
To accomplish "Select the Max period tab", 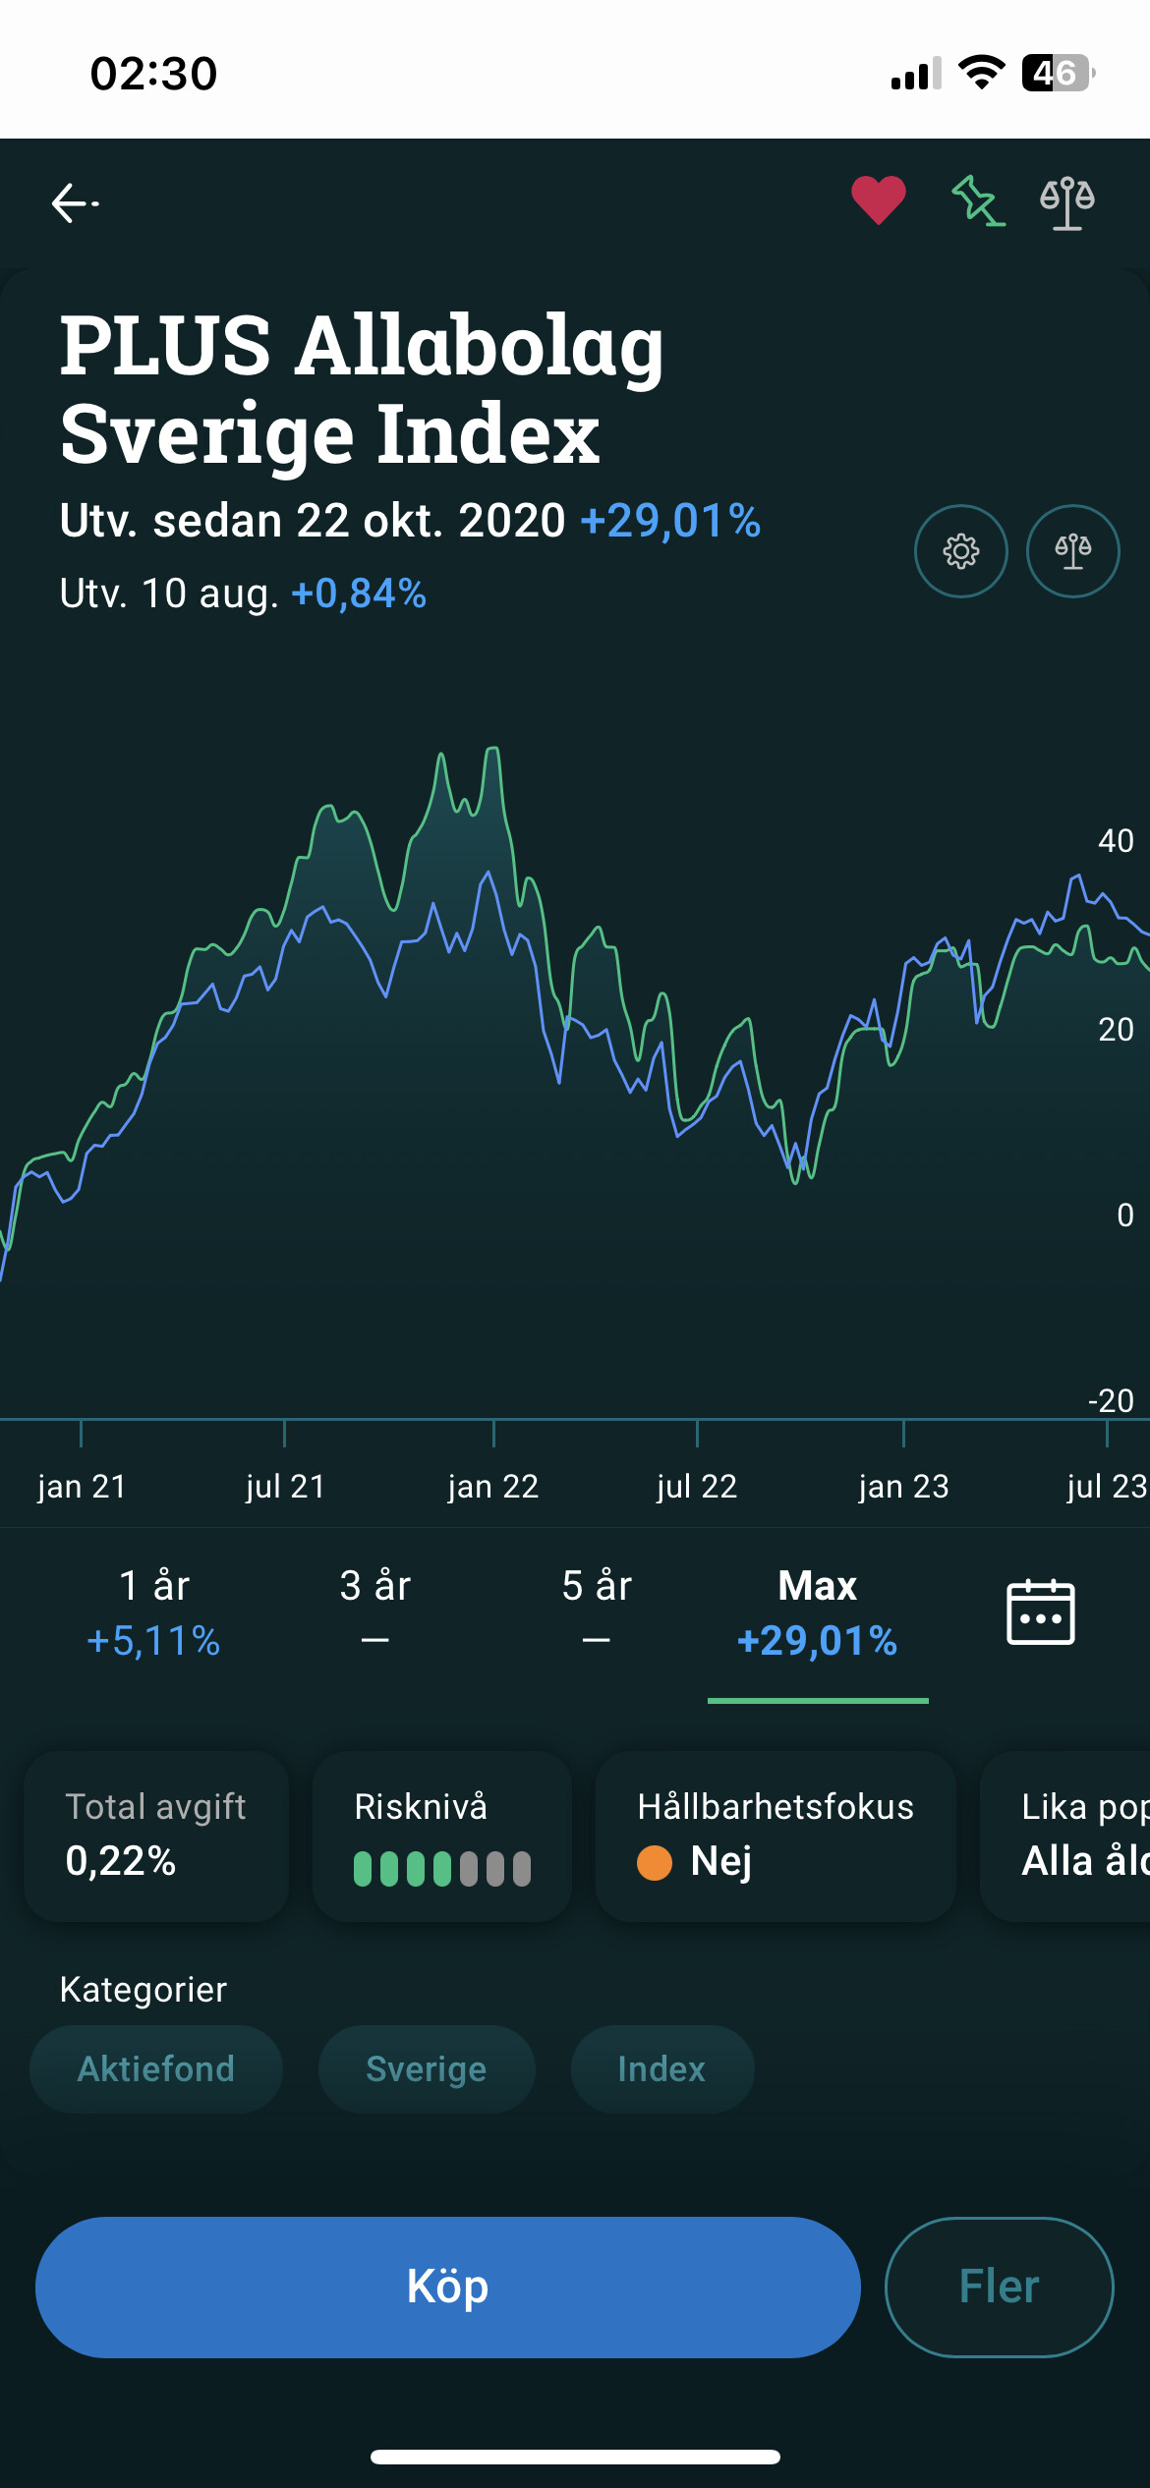I will (817, 1612).
